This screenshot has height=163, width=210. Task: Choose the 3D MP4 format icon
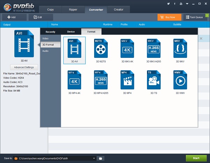[x=127, y=80]
